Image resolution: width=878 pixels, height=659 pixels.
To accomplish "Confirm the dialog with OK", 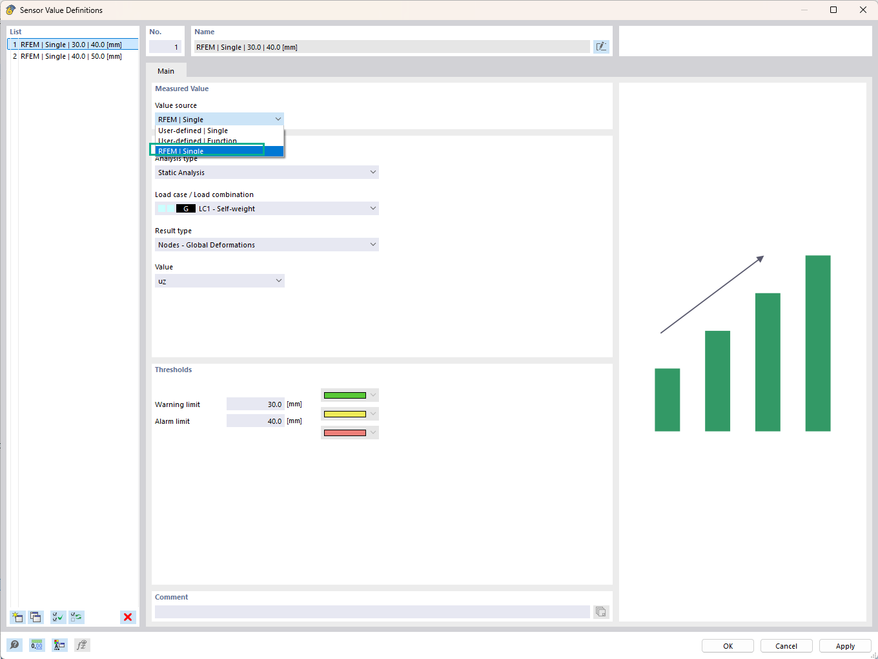I will point(728,645).
